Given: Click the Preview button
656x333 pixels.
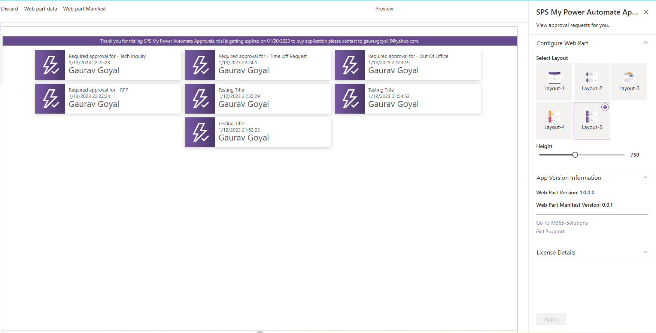Looking at the screenshot, I should 384,9.
